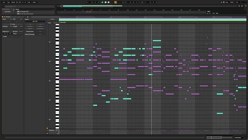Enable Draw Mode pencil

pos(221,2)
